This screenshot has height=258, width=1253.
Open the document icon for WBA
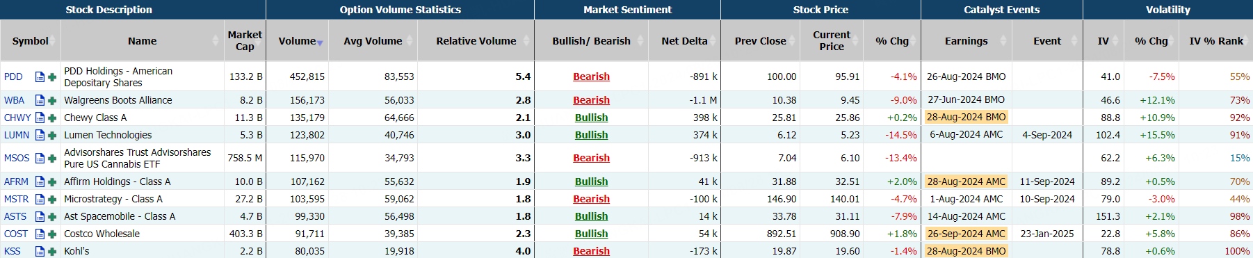tap(40, 100)
